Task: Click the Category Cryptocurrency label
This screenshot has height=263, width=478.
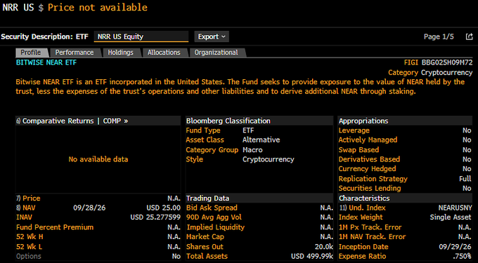Action: tap(430, 73)
